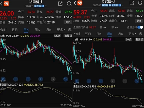
Task: Move 裕同科技 chart one step right
Action: [x=53, y=79]
